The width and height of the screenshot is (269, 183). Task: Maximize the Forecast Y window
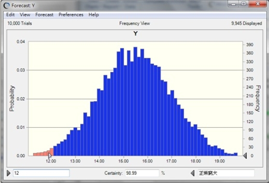pyautogui.click(x=243, y=4)
